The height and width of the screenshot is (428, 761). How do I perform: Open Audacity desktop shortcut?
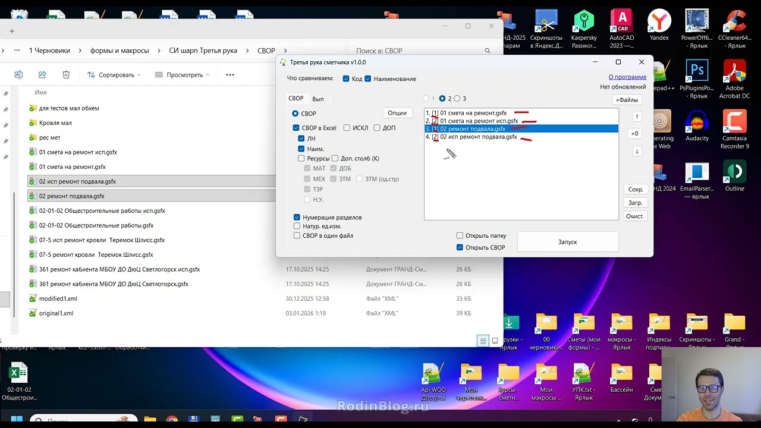[x=697, y=126]
